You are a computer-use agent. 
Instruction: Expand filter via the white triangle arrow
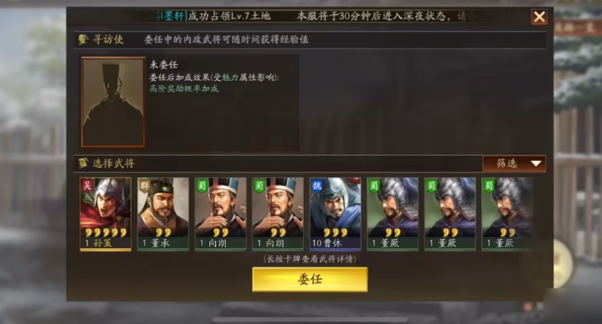536,164
